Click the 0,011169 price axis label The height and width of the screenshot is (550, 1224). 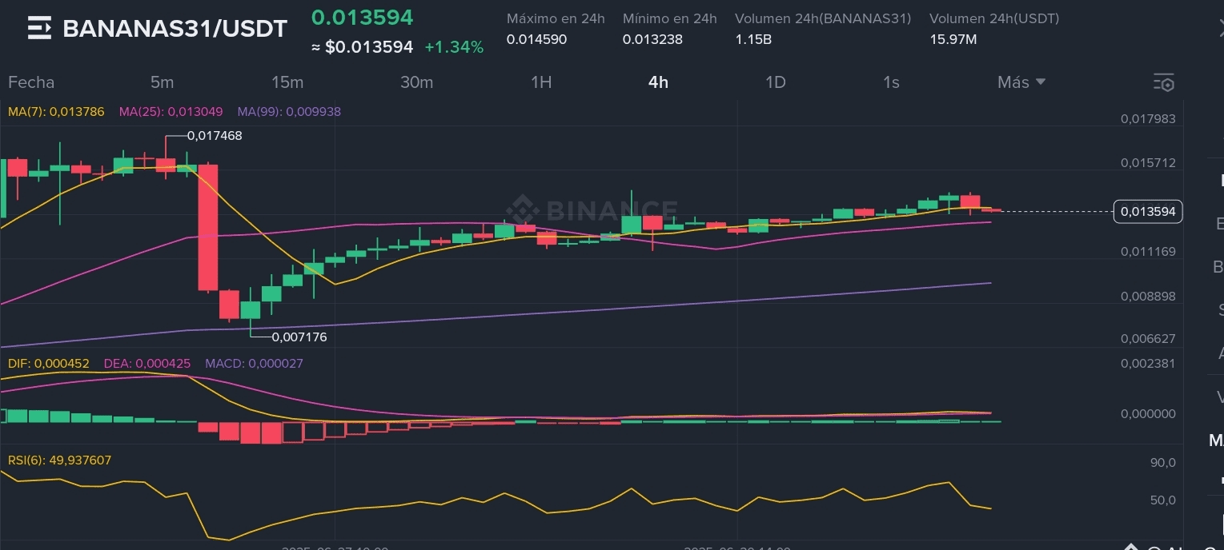[1148, 252]
